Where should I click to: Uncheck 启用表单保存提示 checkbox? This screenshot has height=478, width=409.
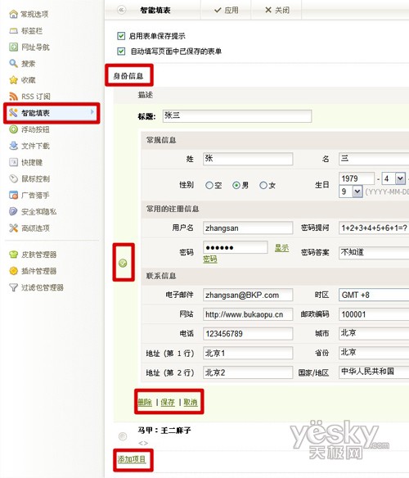(x=121, y=36)
